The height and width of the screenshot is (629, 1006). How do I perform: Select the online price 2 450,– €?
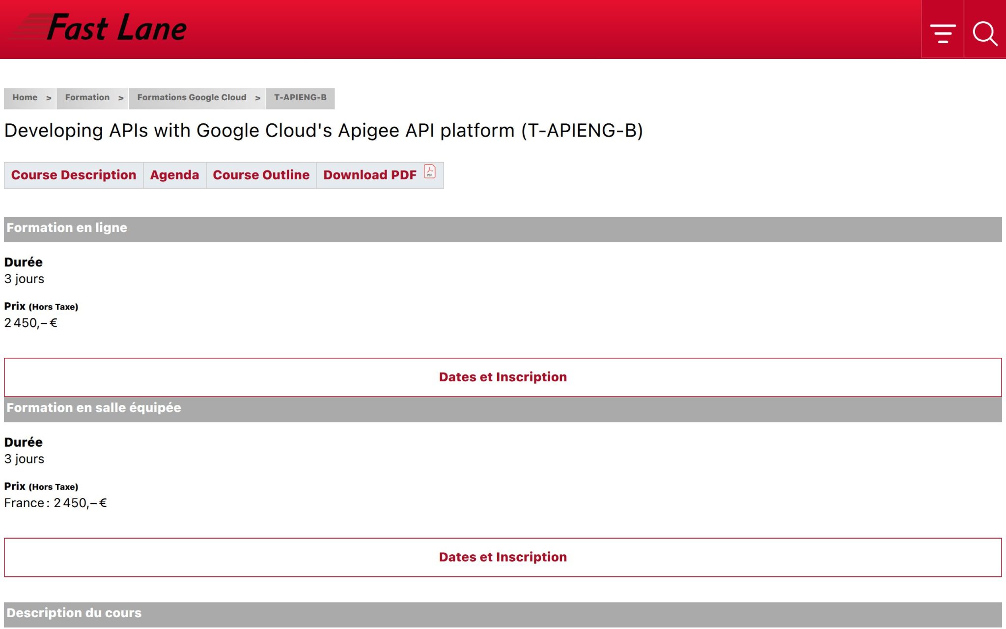[x=30, y=323]
